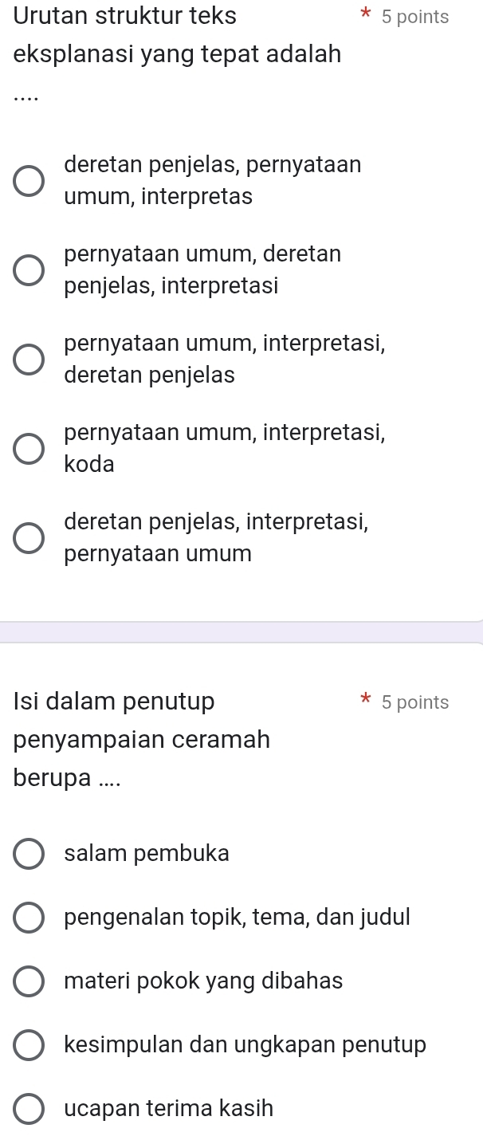
Task: Click the '5 points' label of the eksplanasi question
Action: (x=414, y=17)
